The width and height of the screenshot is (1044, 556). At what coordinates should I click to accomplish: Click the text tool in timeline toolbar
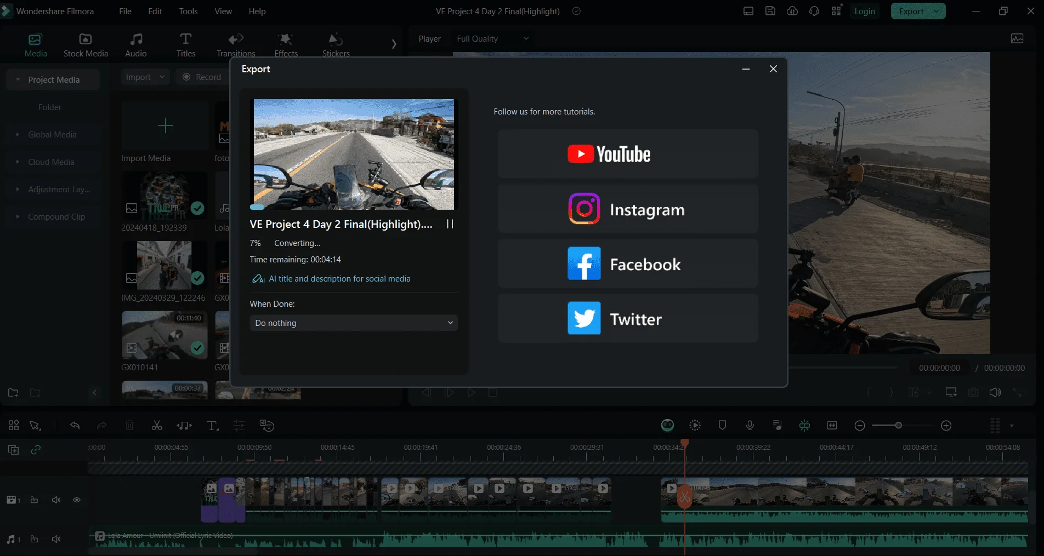[x=212, y=426]
